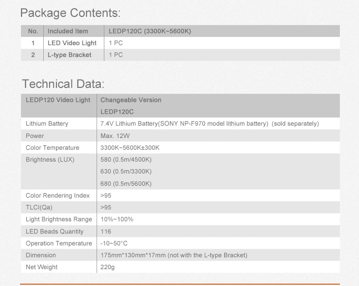359x286 pixels.
Task: Click the Lithium Battery row label
Action: [x=47, y=124]
